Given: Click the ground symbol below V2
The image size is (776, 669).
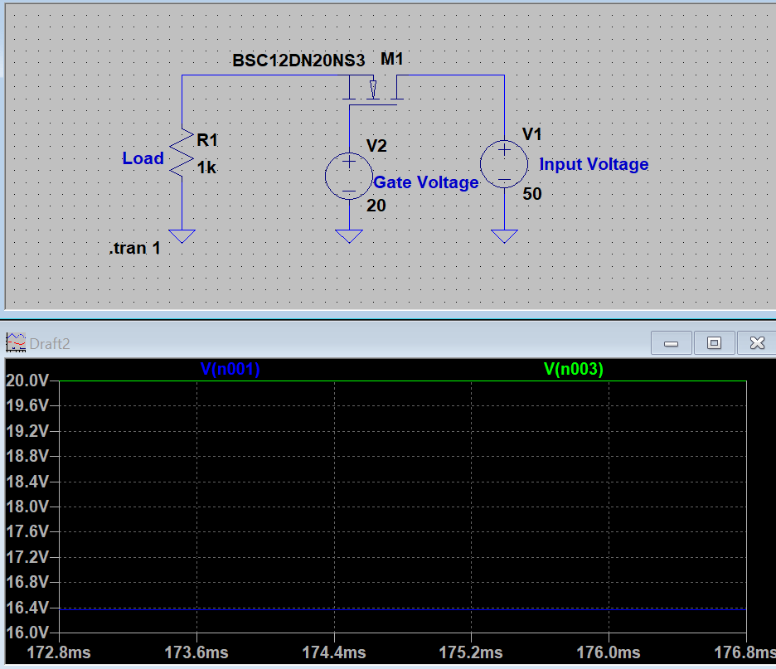Looking at the screenshot, I should [x=348, y=235].
